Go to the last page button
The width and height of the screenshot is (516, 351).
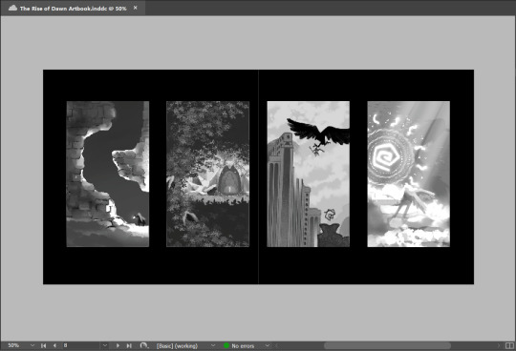pyautogui.click(x=129, y=345)
